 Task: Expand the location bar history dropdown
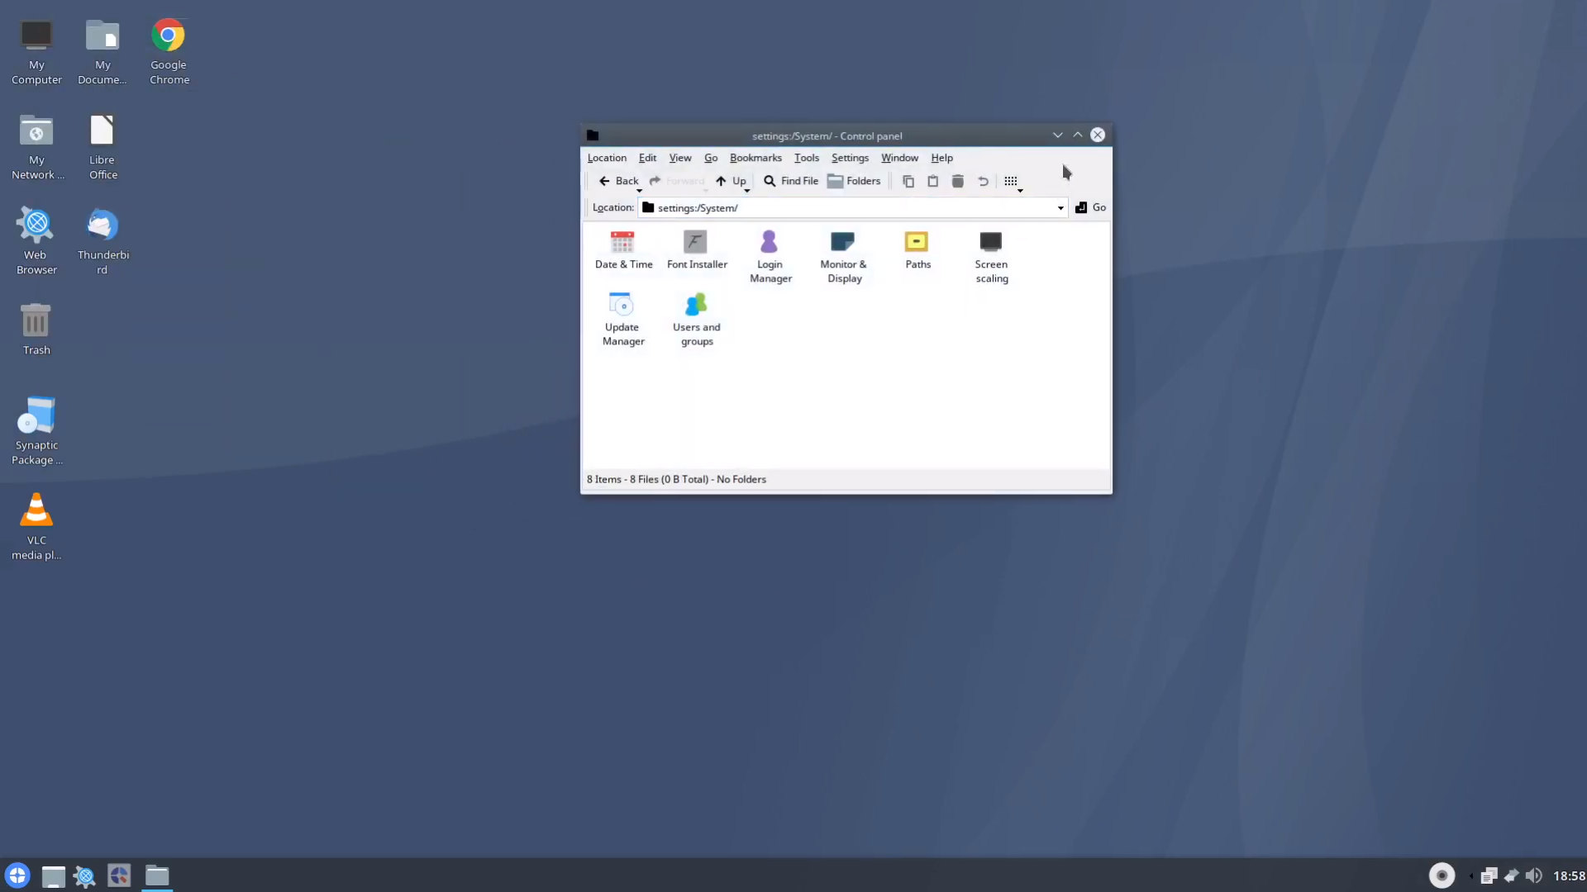click(1060, 208)
